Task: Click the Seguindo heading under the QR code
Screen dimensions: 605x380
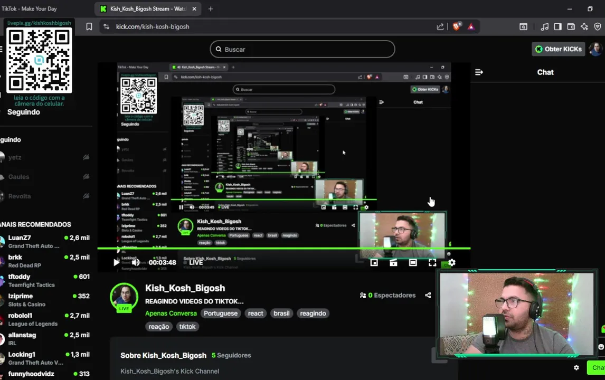Action: coord(24,112)
